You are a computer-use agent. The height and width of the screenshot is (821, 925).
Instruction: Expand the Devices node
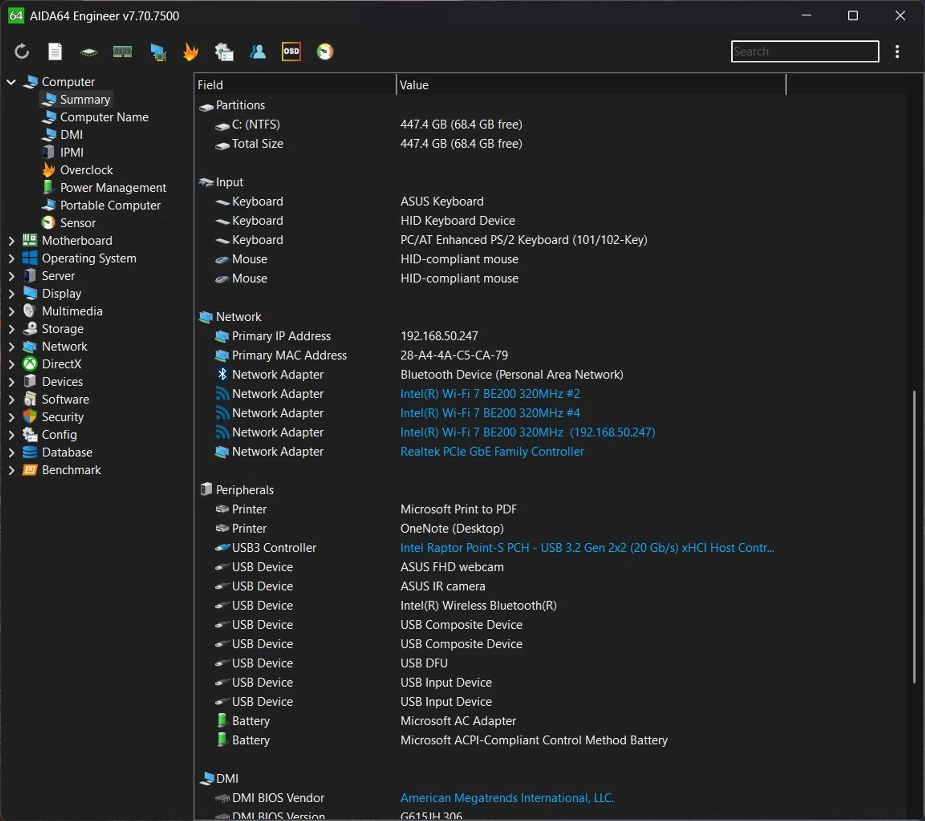coord(11,382)
